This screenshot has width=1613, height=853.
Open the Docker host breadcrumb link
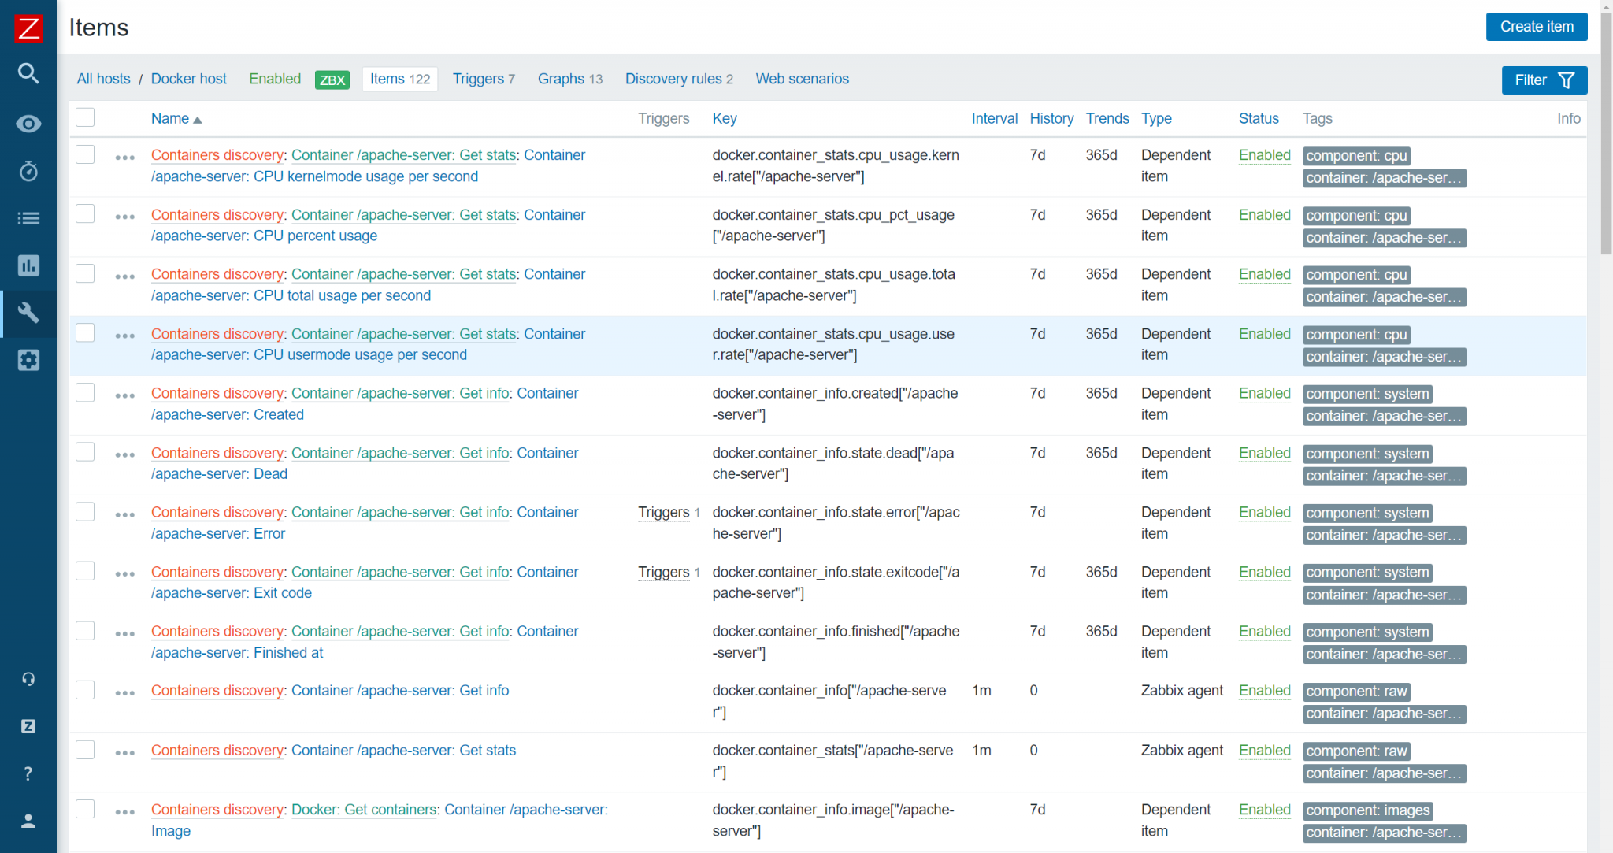pyautogui.click(x=188, y=79)
